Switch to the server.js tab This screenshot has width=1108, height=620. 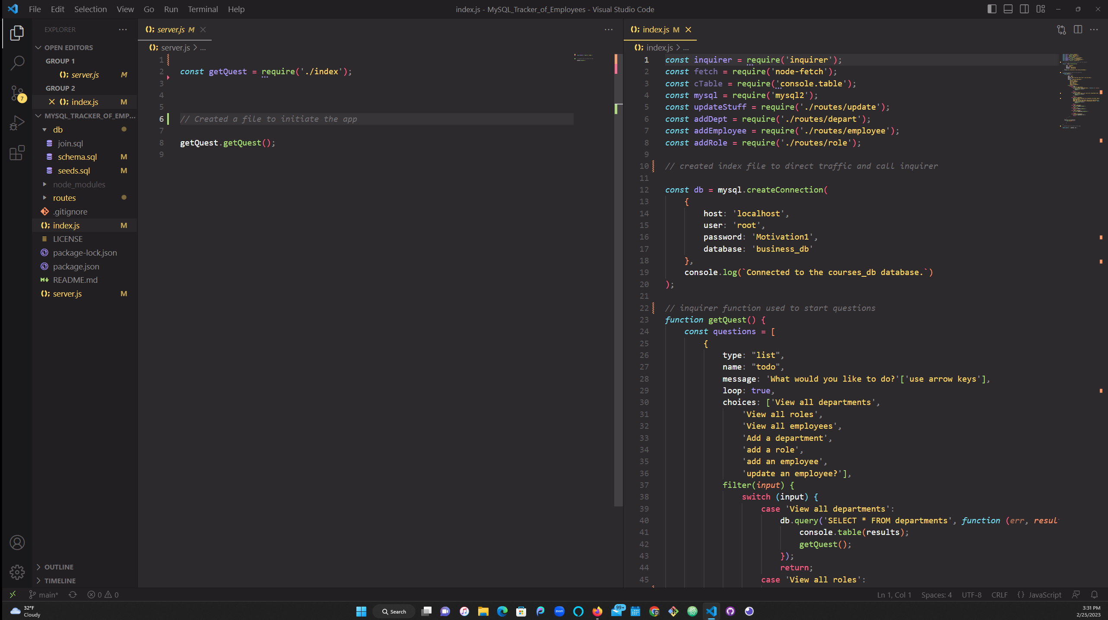point(171,29)
